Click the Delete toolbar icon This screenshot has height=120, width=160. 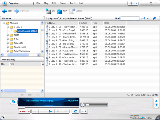(x=72, y=11)
